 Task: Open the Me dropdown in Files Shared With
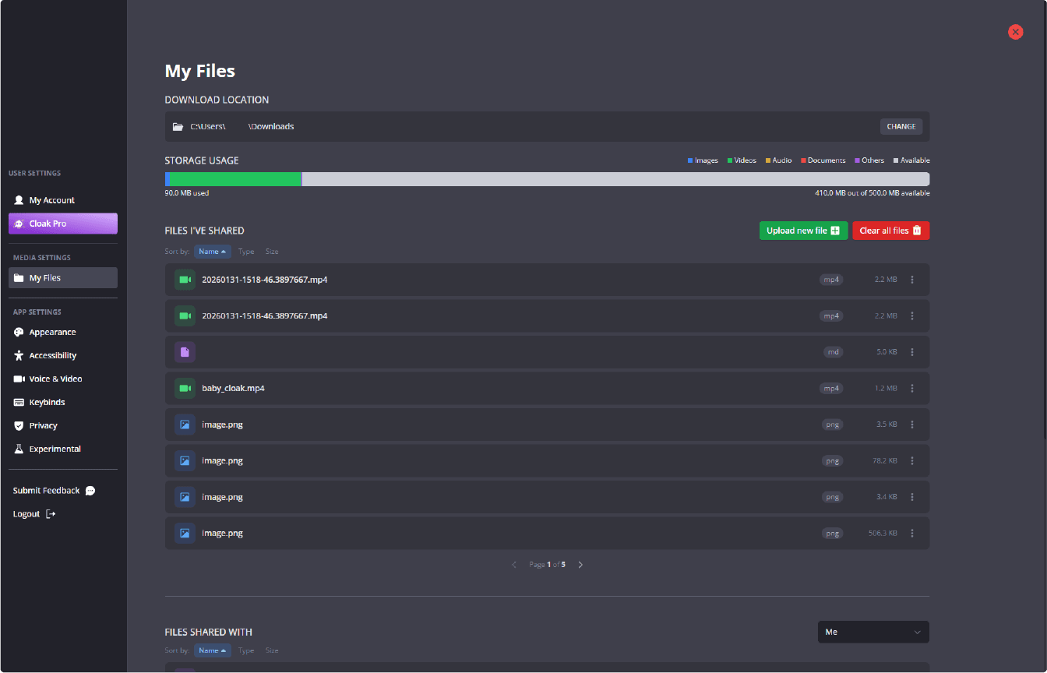(x=872, y=632)
